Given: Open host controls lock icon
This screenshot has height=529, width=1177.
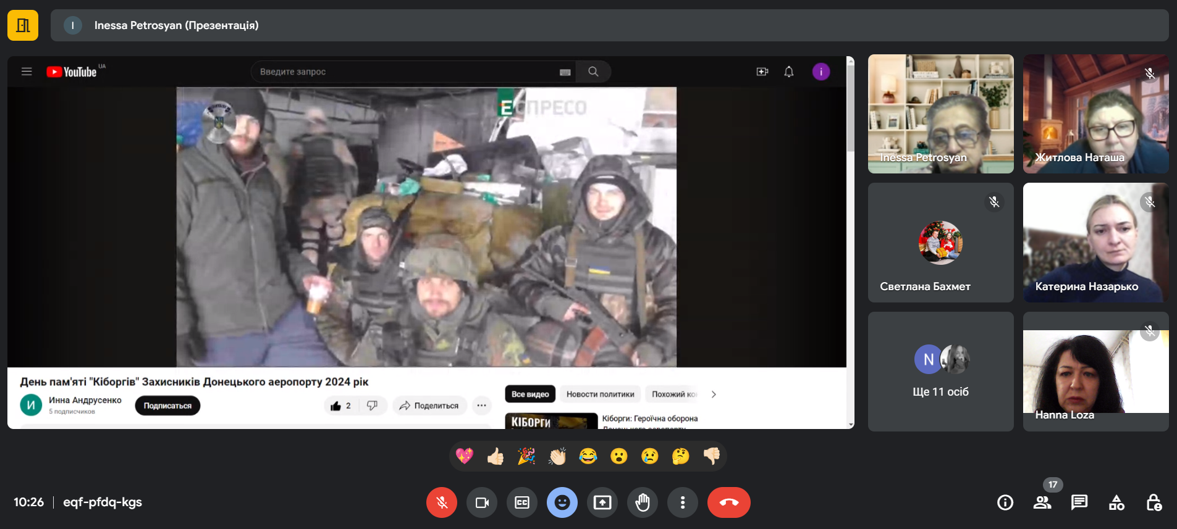Looking at the screenshot, I should [x=1154, y=502].
